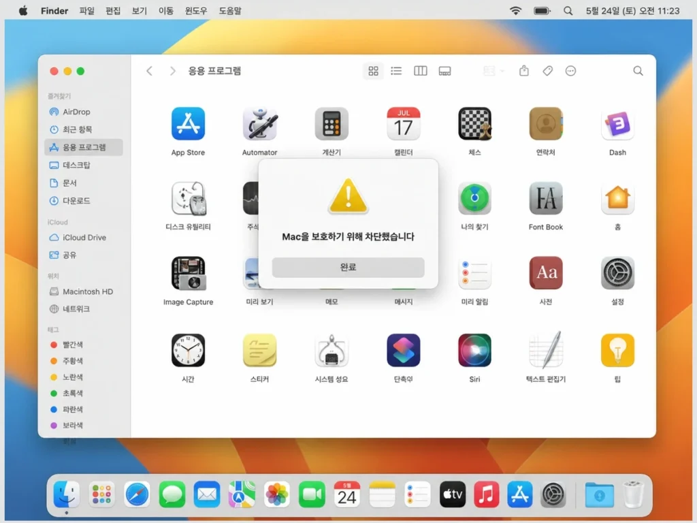This screenshot has width=697, height=523.
Task: Click 완료 to dismiss the warning dialog
Action: pos(348,267)
